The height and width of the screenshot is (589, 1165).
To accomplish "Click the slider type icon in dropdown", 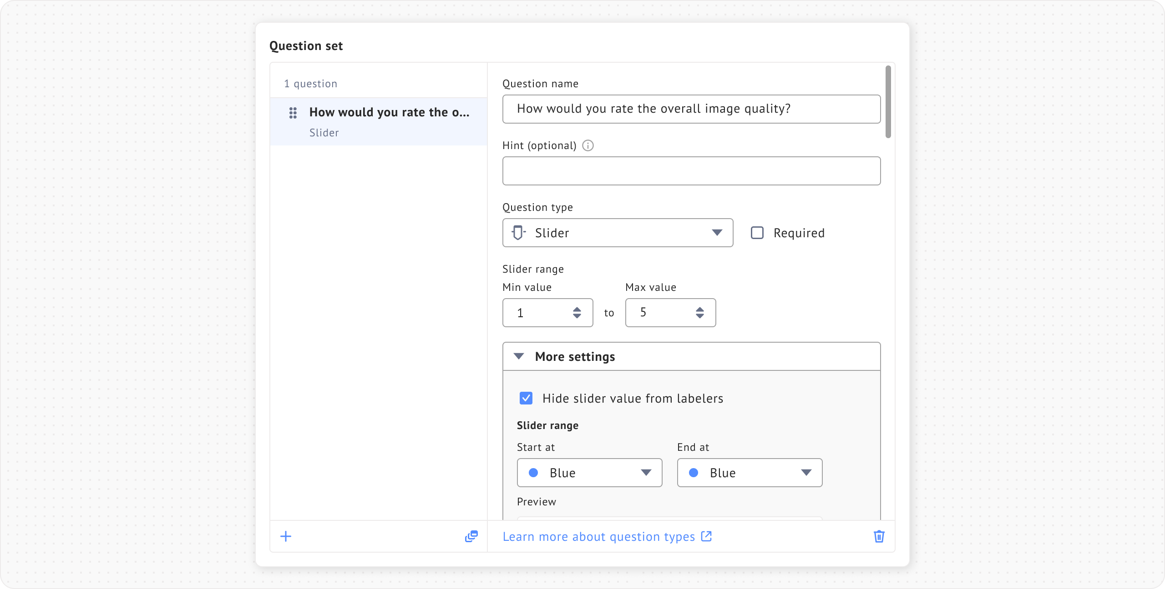I will tap(518, 233).
